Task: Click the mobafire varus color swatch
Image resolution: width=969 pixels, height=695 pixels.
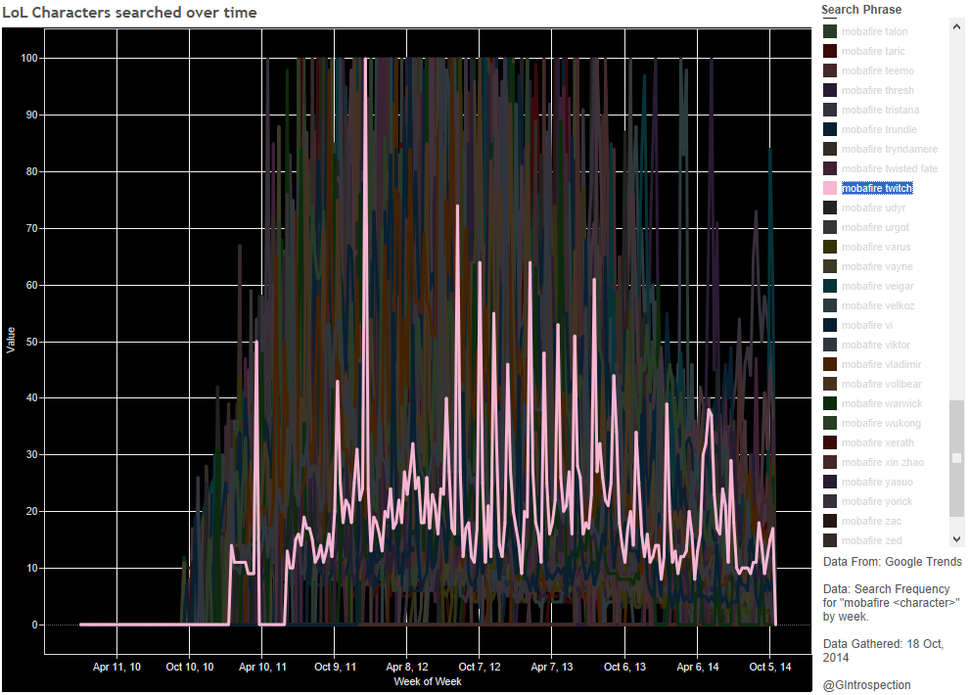Action: pos(830,247)
